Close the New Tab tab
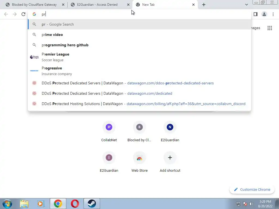This screenshot has width=279, height=209. [193, 5]
